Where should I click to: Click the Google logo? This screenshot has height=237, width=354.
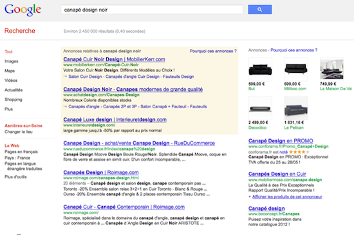click(x=23, y=10)
